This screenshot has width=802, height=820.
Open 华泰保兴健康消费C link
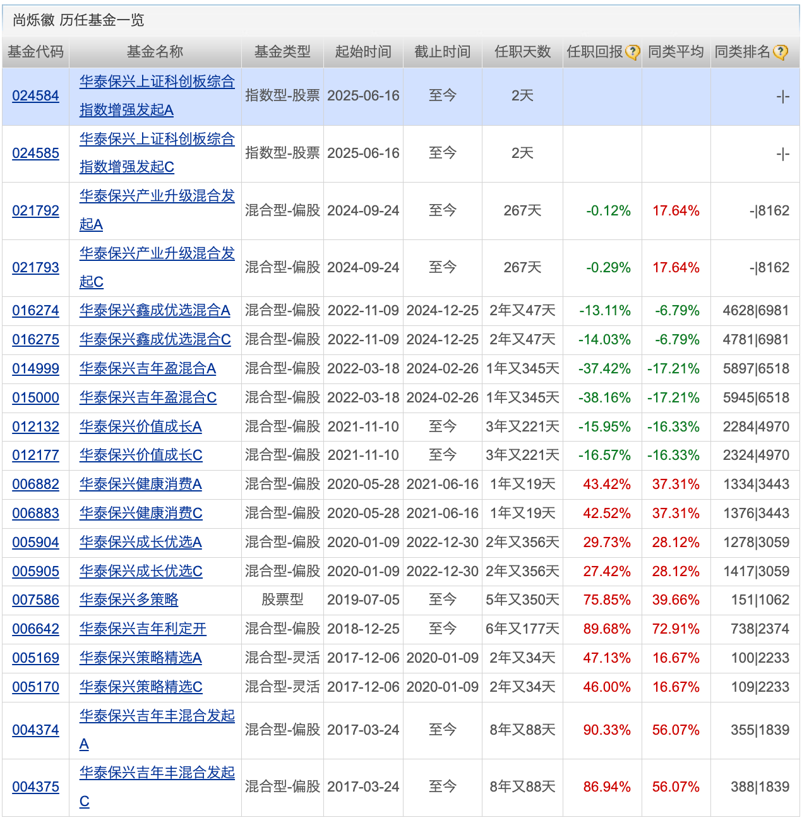[141, 514]
